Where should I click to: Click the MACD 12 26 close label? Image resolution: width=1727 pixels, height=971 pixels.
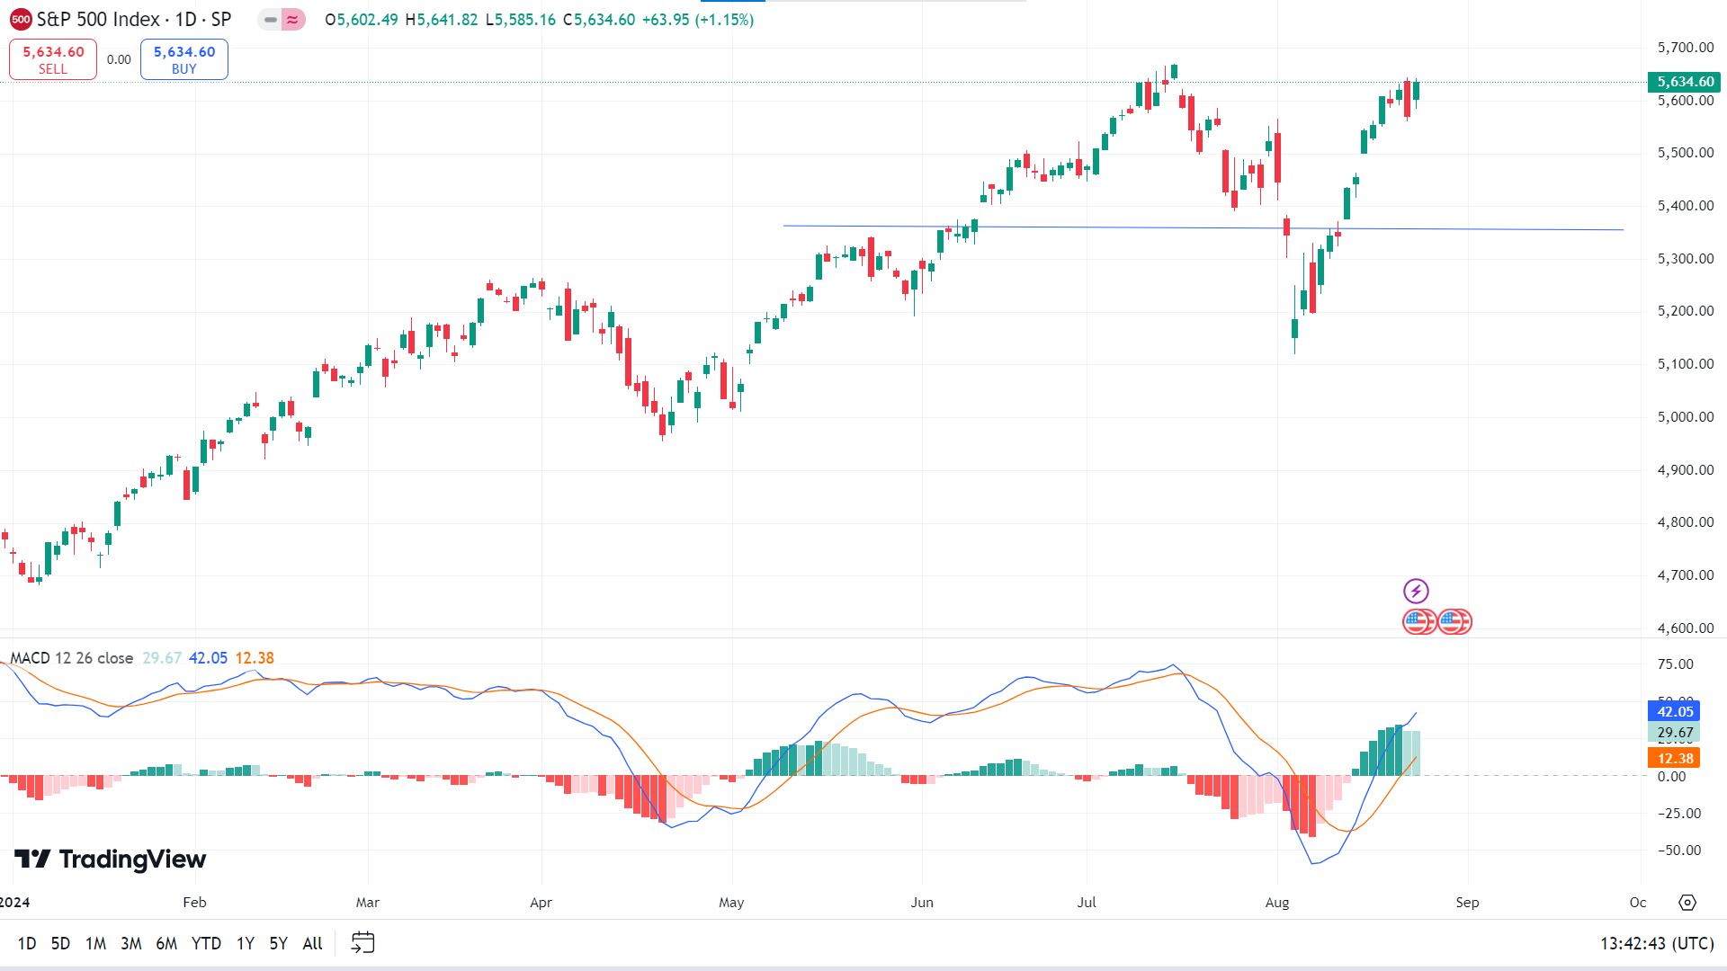point(72,658)
